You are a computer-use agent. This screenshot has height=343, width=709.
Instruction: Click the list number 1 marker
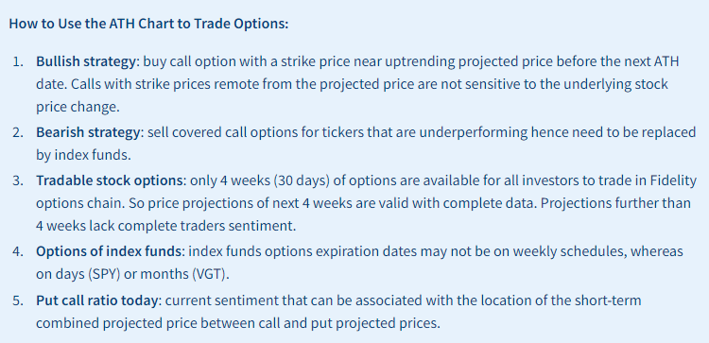tap(17, 61)
